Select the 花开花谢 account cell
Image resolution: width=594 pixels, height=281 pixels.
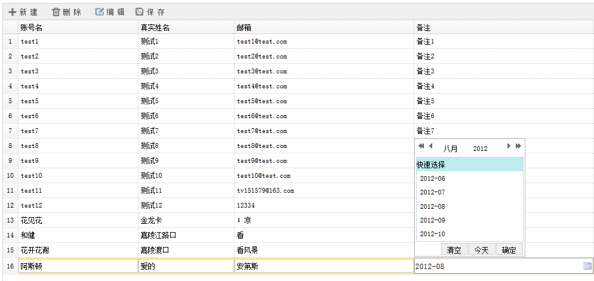(78, 251)
